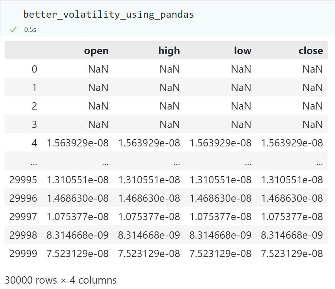335x289 pixels.
Task: Click row index 0
Action: [x=34, y=69]
